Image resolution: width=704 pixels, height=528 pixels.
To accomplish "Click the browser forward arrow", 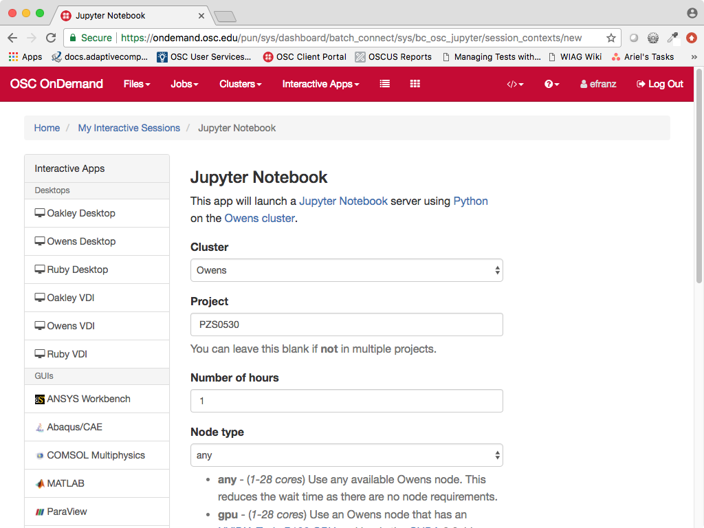I will click(32, 38).
